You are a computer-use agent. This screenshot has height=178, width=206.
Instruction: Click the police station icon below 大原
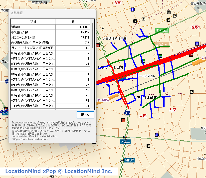(157, 135)
